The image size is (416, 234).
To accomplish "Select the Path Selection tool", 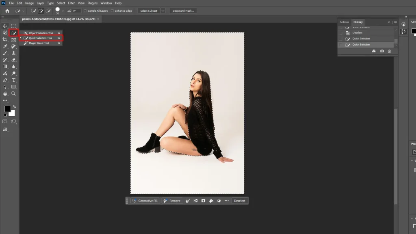I will 5,87.
